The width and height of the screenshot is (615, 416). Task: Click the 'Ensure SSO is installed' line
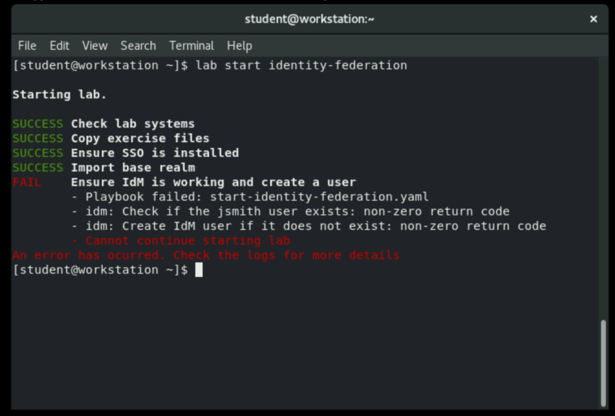[x=154, y=153]
